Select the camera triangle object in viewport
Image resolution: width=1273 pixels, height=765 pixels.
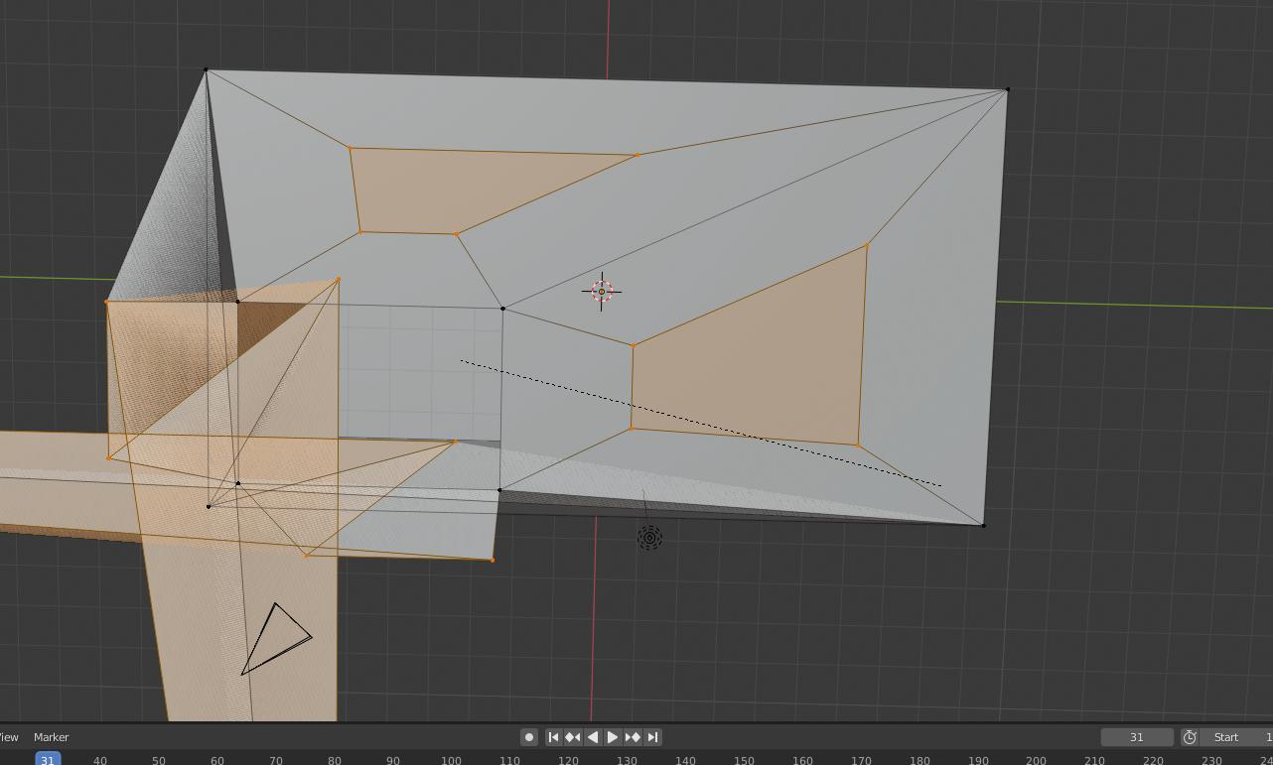(x=277, y=639)
